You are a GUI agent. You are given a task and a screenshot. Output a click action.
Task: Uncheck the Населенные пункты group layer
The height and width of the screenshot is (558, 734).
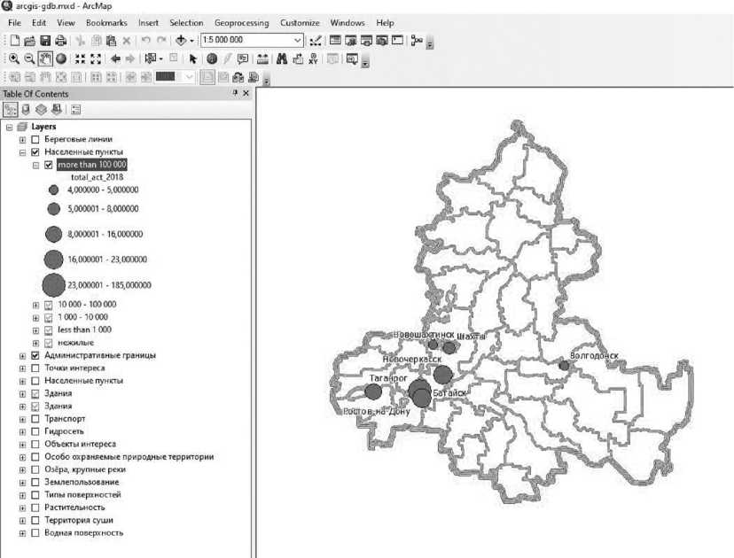[x=35, y=152]
